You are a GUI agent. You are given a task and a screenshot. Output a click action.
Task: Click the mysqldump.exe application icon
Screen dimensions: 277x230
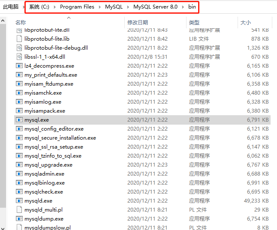point(19,219)
